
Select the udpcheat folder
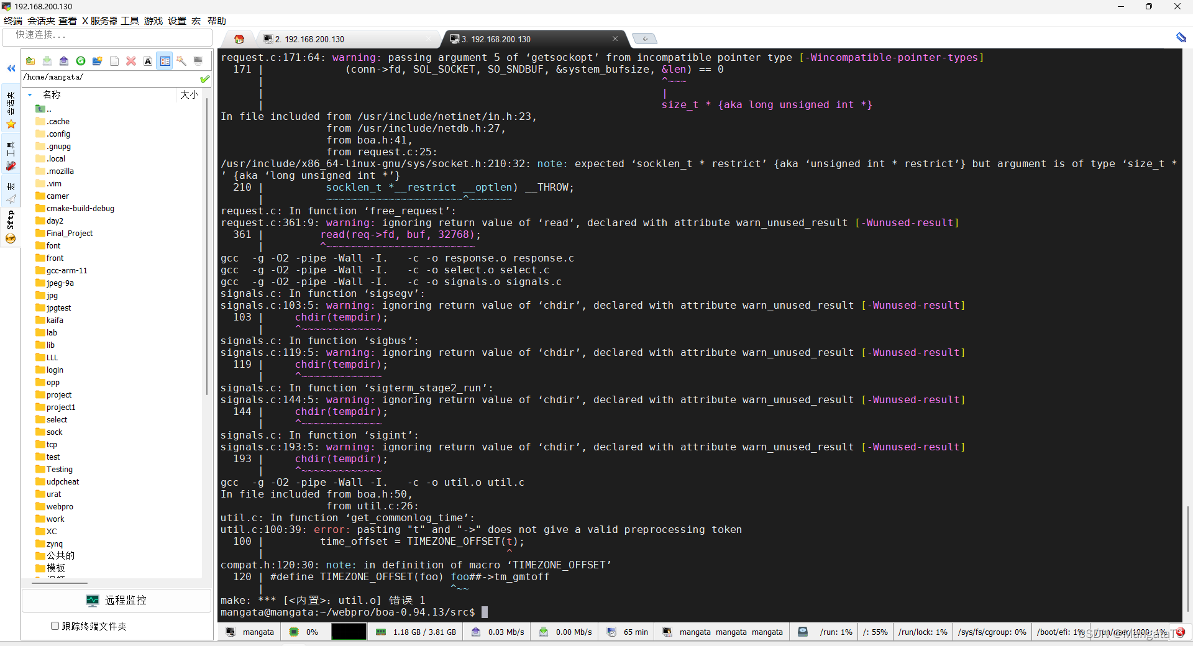pyautogui.click(x=57, y=481)
